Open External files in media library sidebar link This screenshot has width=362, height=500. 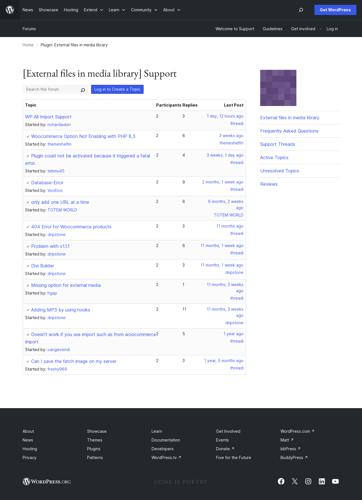(x=290, y=118)
